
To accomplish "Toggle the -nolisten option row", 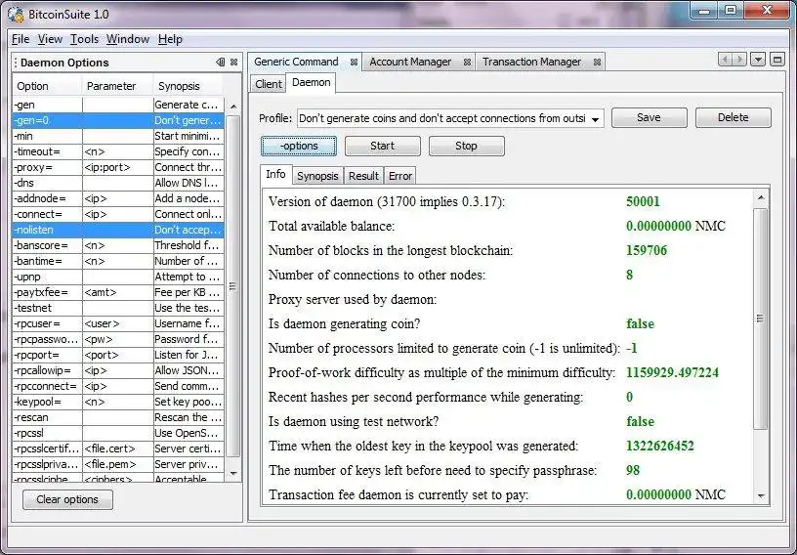I will pyautogui.click(x=118, y=230).
